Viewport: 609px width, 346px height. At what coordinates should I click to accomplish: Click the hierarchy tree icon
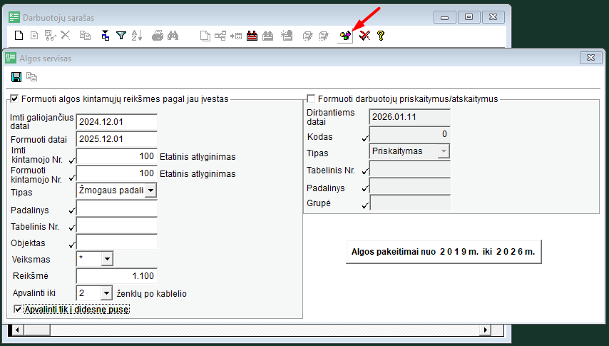(x=220, y=36)
